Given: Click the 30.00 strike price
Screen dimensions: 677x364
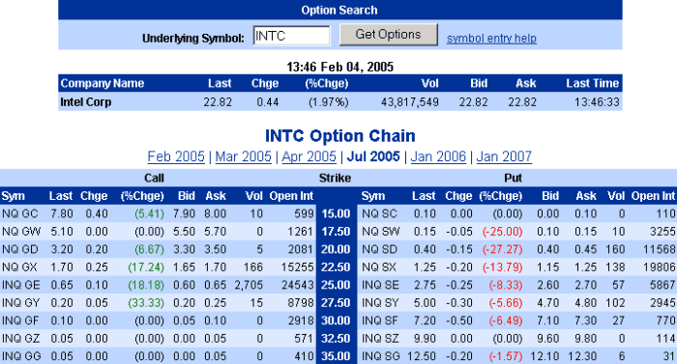Looking at the screenshot, I should click(336, 321).
